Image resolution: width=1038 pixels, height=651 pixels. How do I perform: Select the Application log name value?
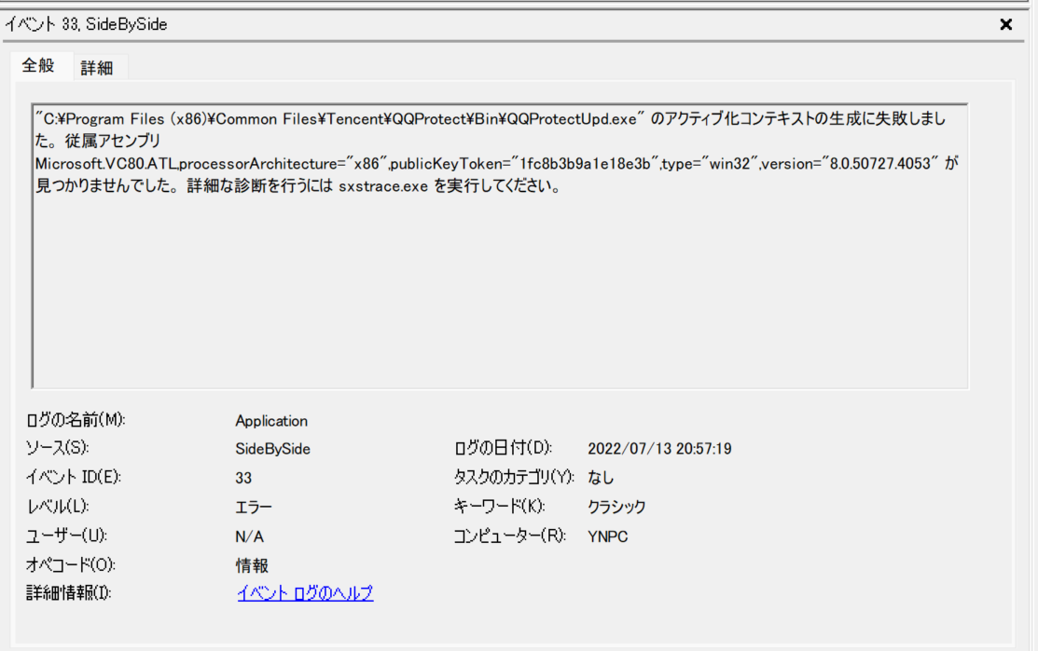coord(271,421)
